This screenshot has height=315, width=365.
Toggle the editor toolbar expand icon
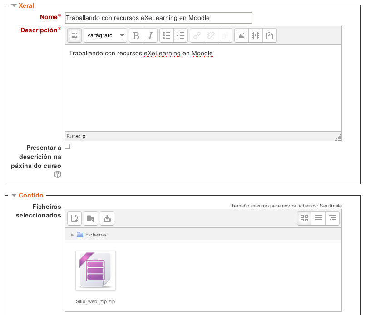click(x=74, y=35)
